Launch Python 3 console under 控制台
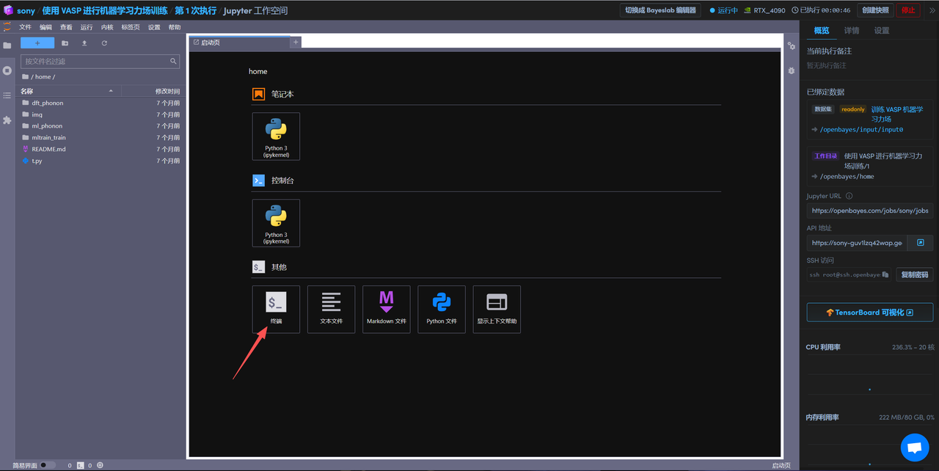 pyautogui.click(x=276, y=223)
